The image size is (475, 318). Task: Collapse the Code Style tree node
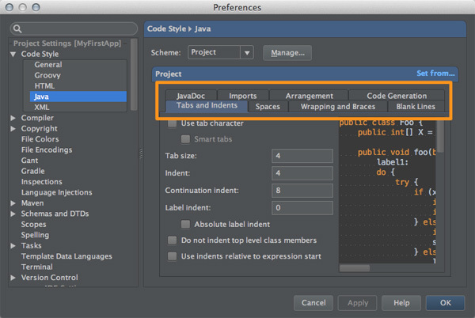tap(13, 54)
